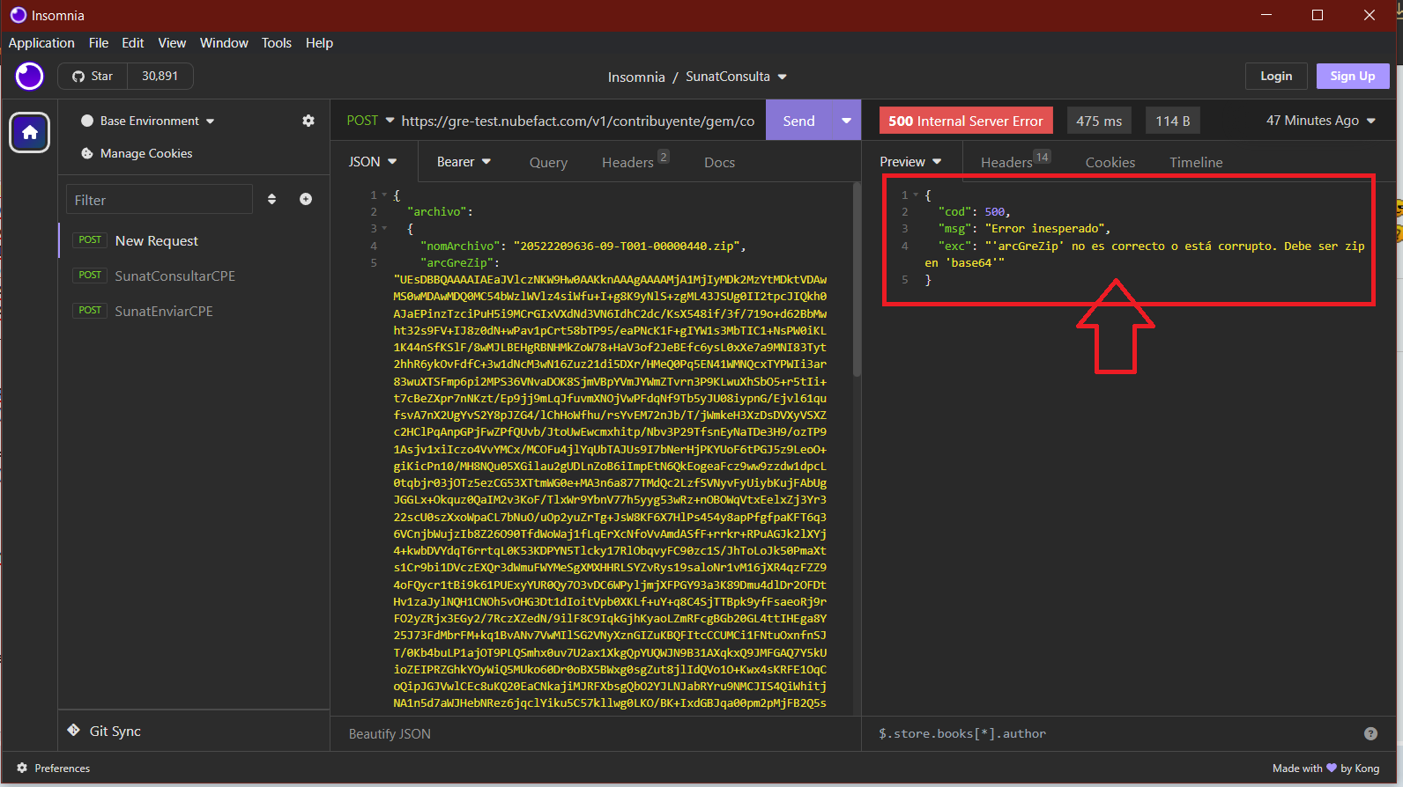Open Base Environment dropdown
The height and width of the screenshot is (787, 1403).
149,121
